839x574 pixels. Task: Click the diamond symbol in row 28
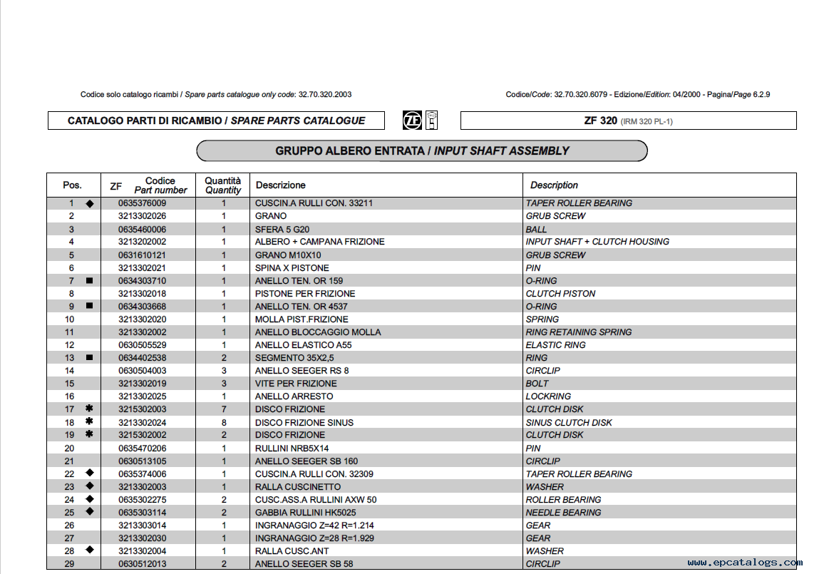pyautogui.click(x=89, y=550)
